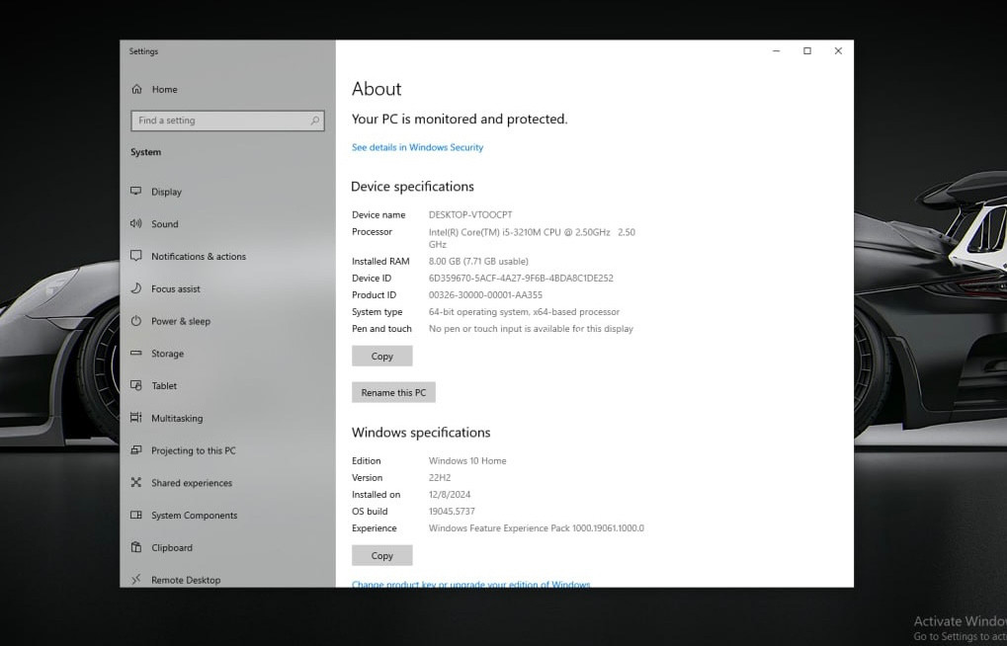Image resolution: width=1007 pixels, height=646 pixels.
Task: Click the Power & sleep icon
Action: (x=136, y=320)
